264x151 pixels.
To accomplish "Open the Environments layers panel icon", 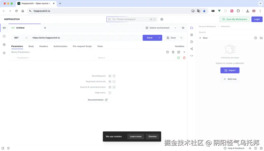I will [192, 35].
